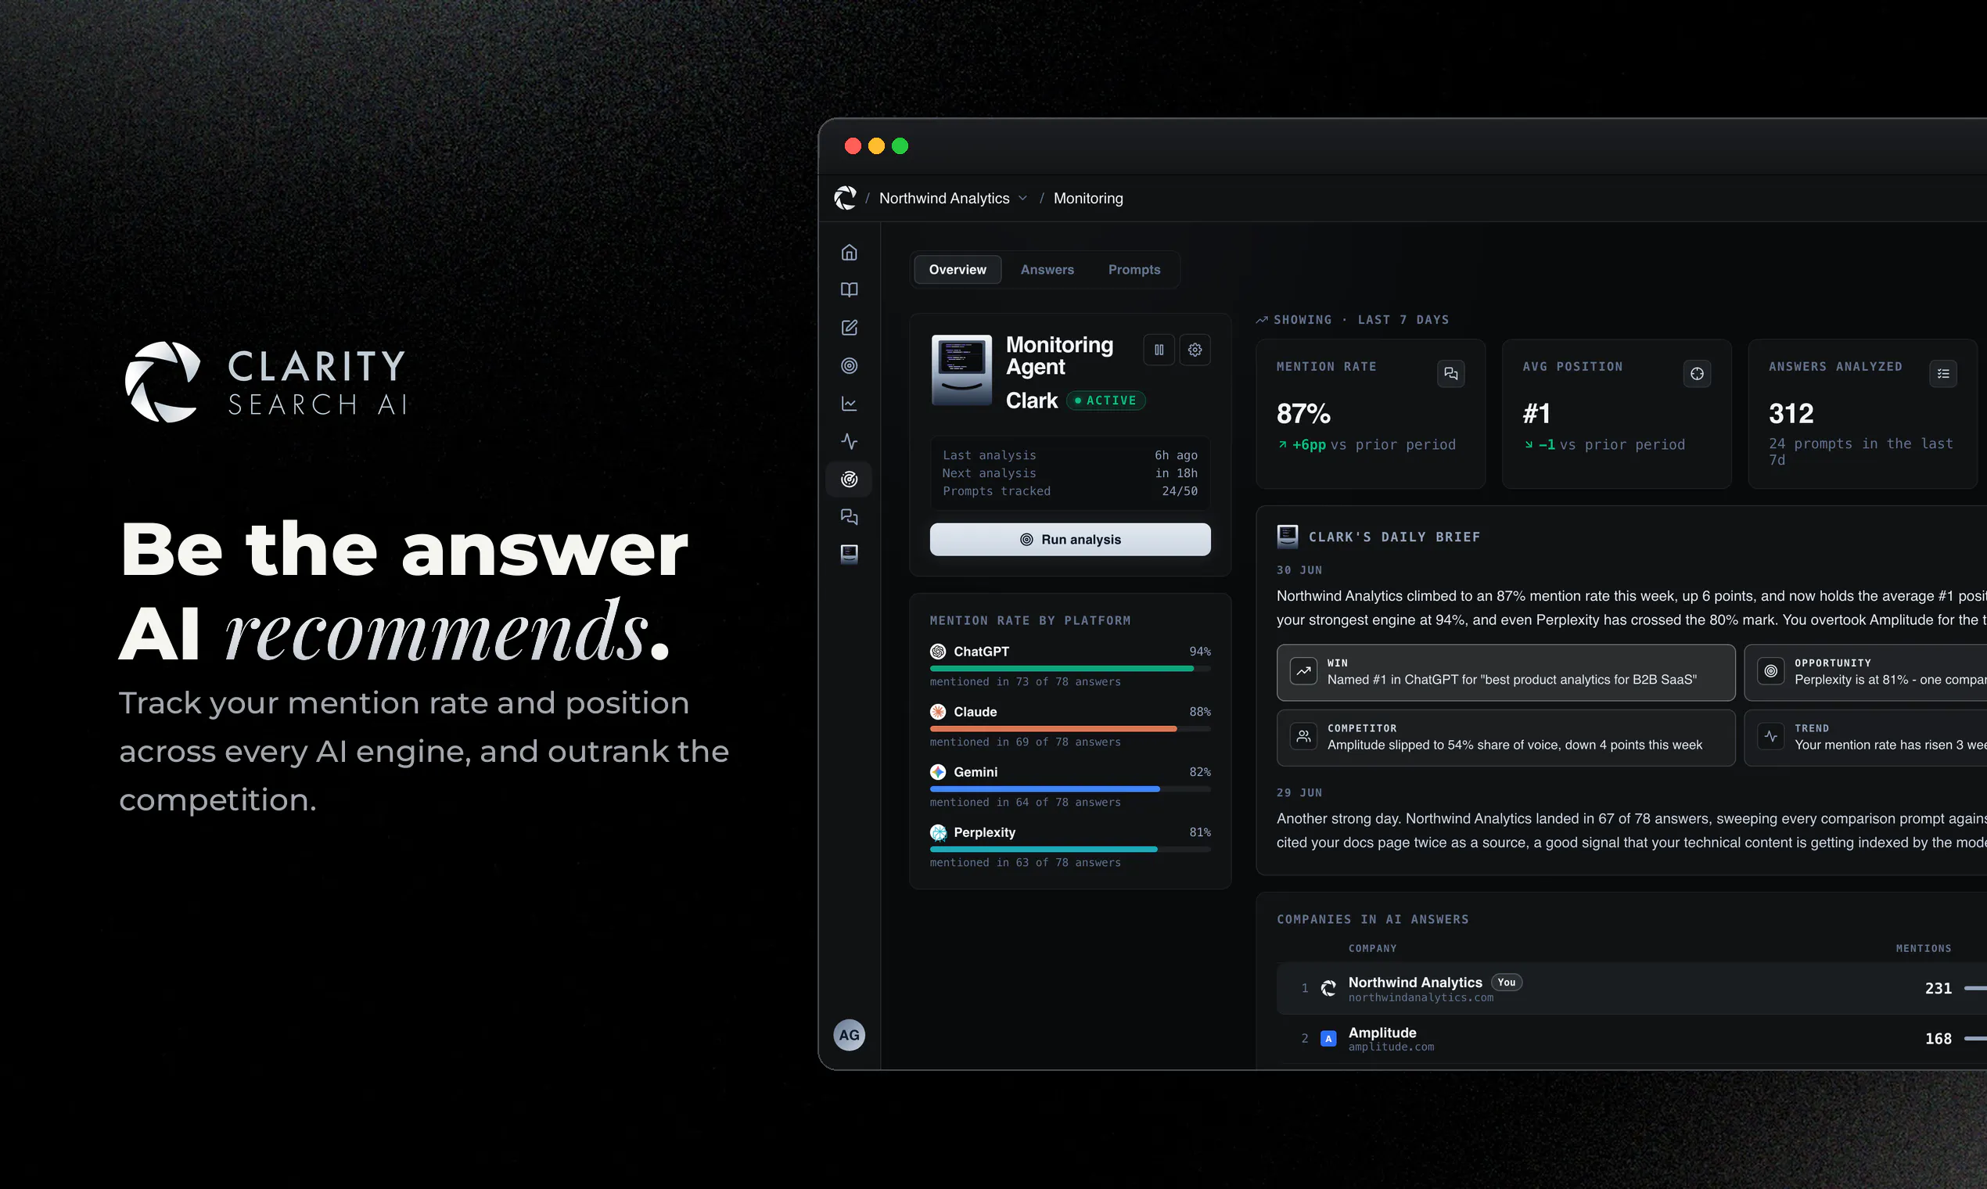Click the ChatGPT platform logo
1987x1189 pixels.
(x=938, y=652)
